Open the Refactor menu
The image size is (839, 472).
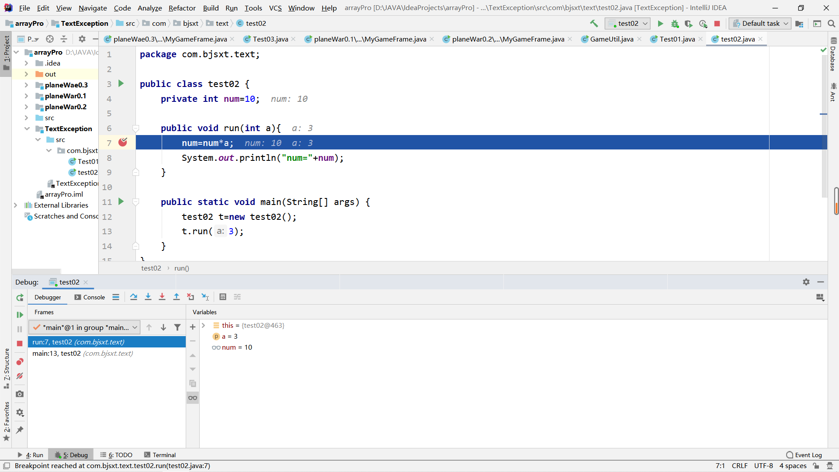[x=182, y=7]
